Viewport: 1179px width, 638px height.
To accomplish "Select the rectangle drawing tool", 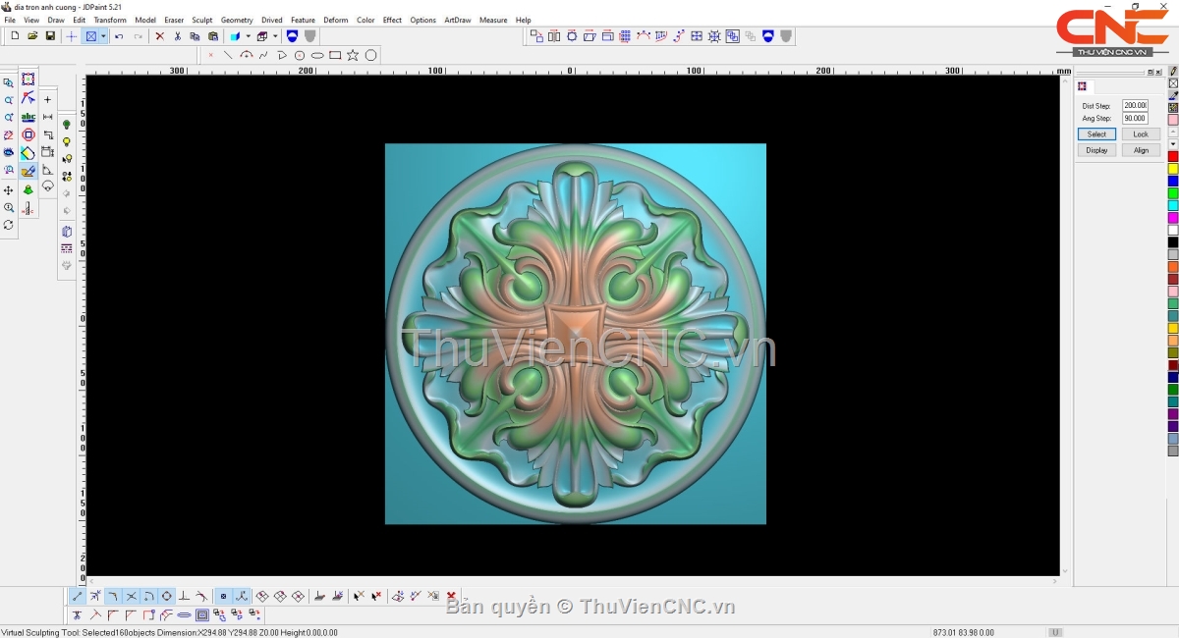I will coord(335,55).
